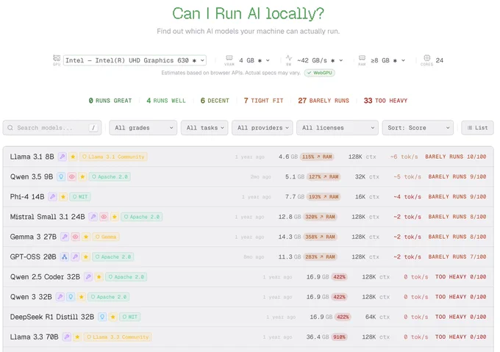Viewport: 500px width, 352px height.
Task: Open the Sort: Score dropdown
Action: (418, 128)
